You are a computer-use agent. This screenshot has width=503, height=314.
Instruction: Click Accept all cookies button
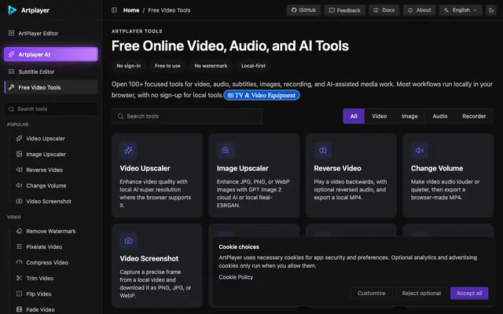pos(469,293)
